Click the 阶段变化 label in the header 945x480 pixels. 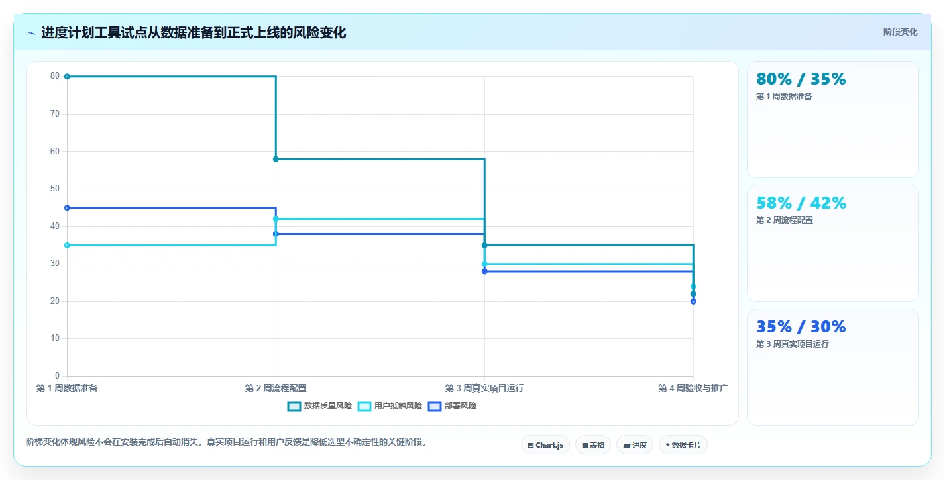tap(901, 32)
